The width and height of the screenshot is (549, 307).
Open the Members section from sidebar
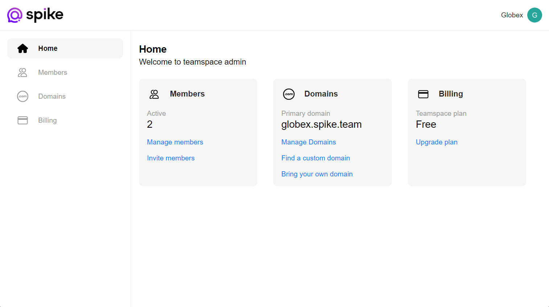click(x=52, y=72)
